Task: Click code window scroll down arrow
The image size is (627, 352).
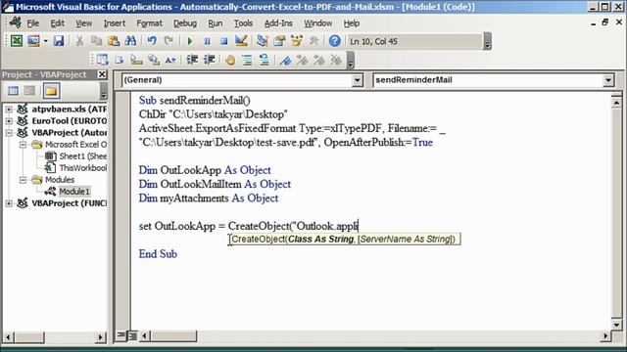Action: [x=616, y=325]
